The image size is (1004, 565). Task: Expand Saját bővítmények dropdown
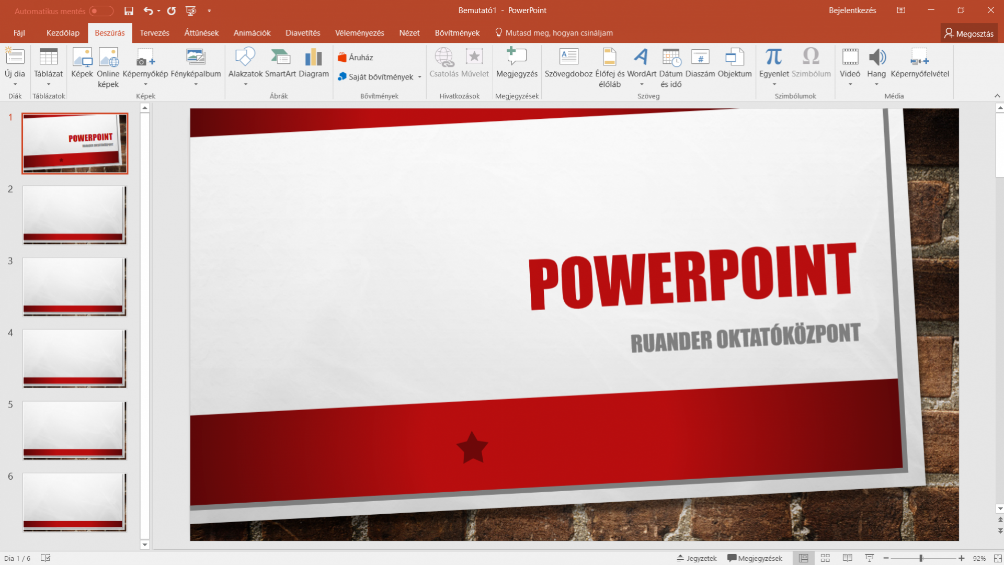point(419,77)
